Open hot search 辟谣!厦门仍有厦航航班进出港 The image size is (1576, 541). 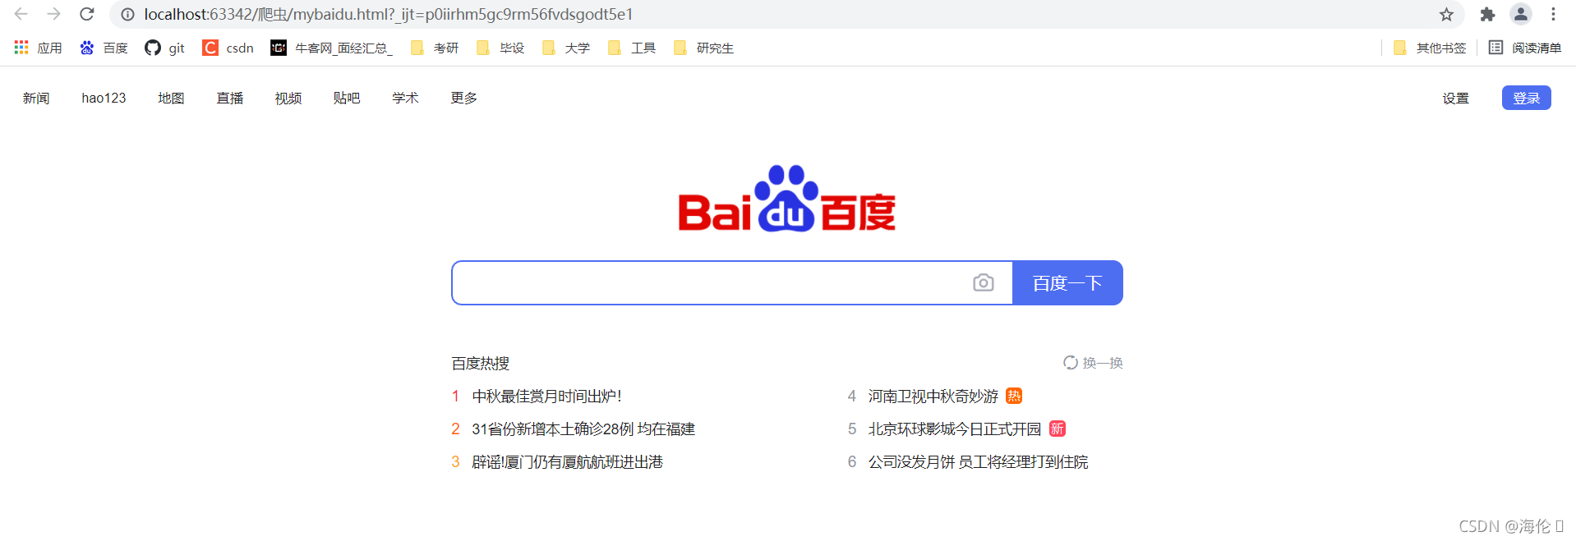tap(567, 461)
